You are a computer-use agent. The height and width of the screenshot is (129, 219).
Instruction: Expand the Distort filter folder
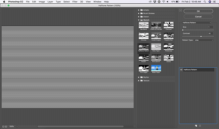coord(139,17)
